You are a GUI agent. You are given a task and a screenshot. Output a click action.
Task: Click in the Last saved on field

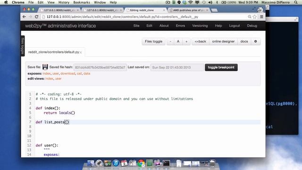pyautogui.click(x=177, y=67)
